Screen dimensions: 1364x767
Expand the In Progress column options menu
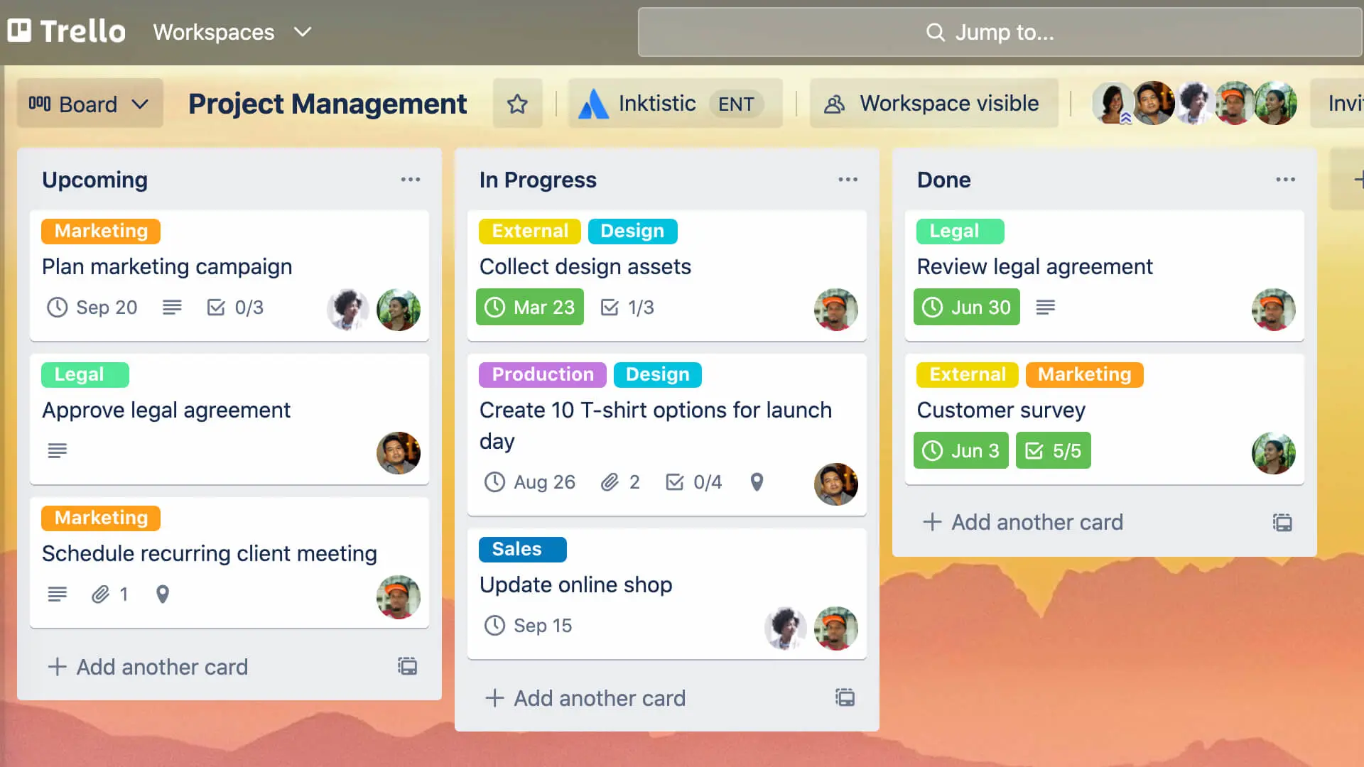coord(848,180)
